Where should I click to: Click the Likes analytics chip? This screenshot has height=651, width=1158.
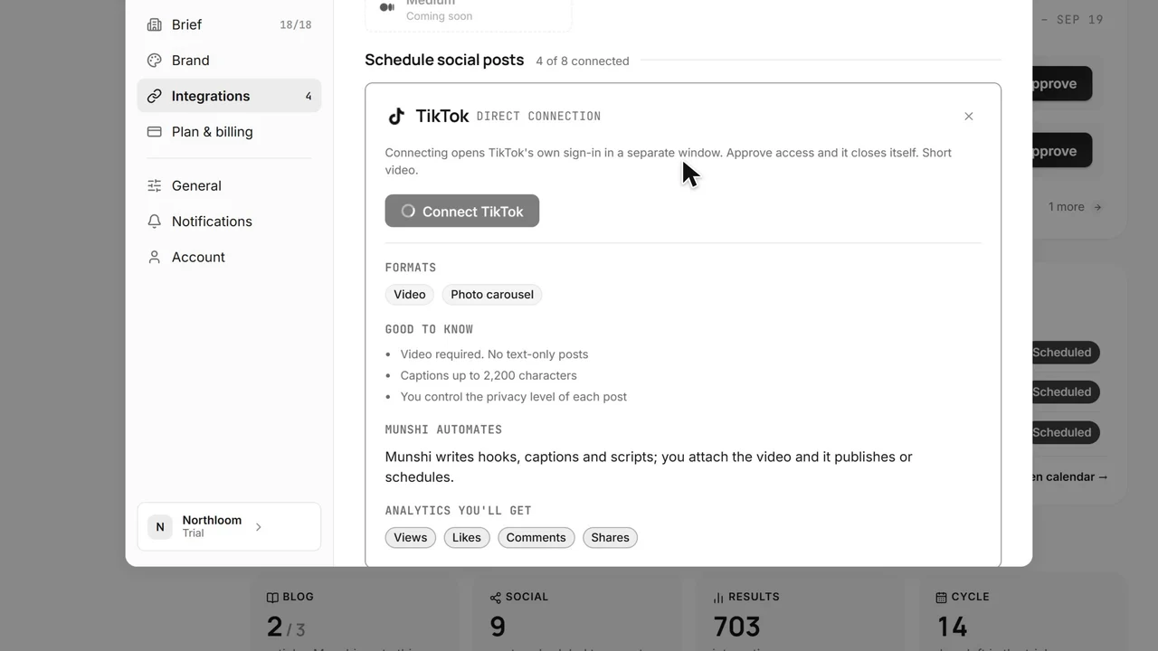(467, 537)
